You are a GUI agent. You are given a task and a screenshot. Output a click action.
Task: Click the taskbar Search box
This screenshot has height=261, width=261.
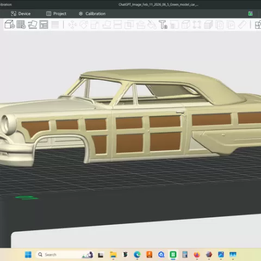click(x=65, y=254)
